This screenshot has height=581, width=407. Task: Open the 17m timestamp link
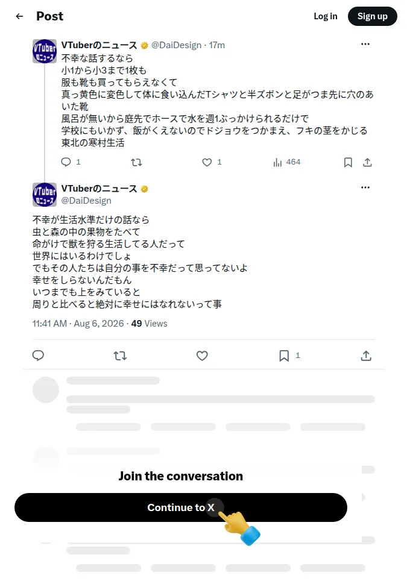[217, 45]
